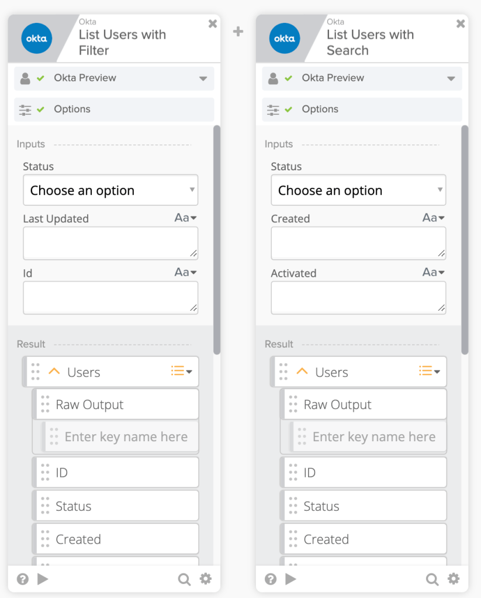481x598 pixels.
Task: Click the plus icon between cards
Action: tap(238, 32)
